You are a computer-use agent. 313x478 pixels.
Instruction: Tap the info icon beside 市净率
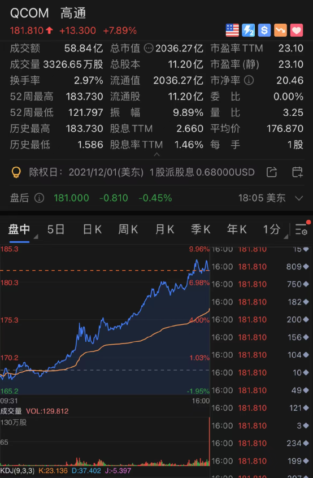[x=249, y=80]
